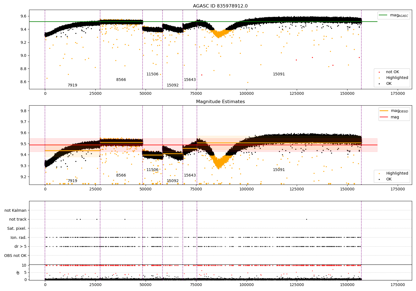Screen dimensions: 416x291
Task: Click y-tick 9.8 in Magnitude Estimates plot
Action: pyautogui.click(x=23, y=111)
